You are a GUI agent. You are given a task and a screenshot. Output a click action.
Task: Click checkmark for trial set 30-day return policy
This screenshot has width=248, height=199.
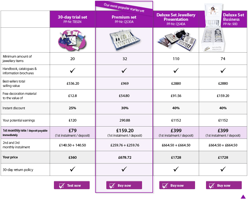tap(73, 169)
